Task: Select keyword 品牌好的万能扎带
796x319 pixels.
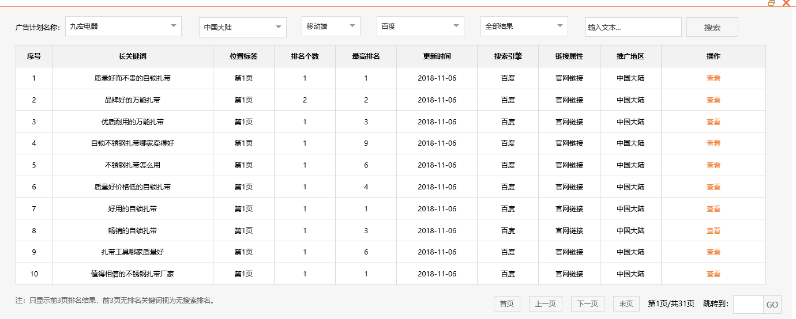Action: [x=133, y=100]
